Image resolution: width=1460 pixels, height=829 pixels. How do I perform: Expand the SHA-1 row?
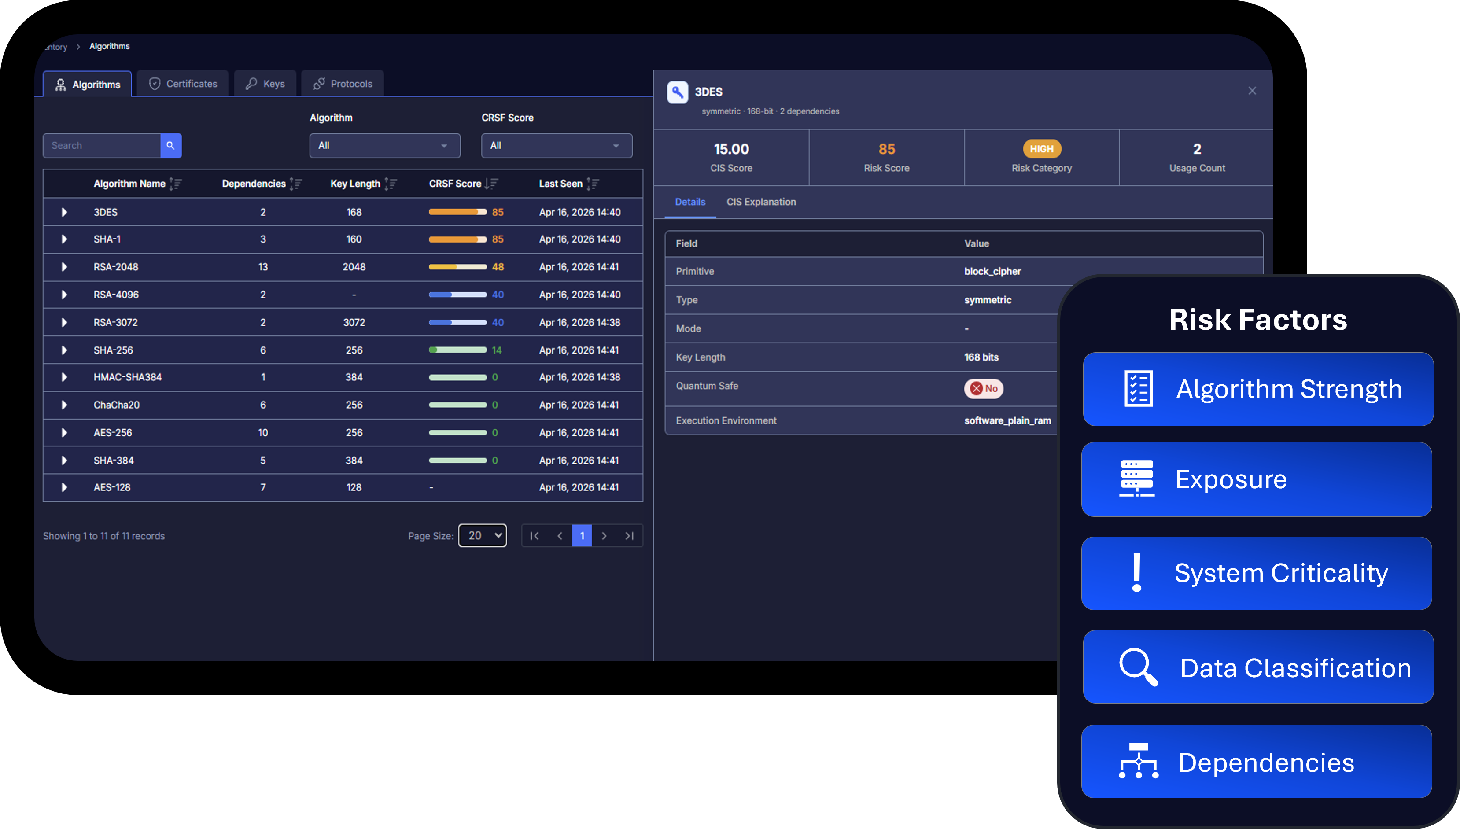click(x=64, y=239)
